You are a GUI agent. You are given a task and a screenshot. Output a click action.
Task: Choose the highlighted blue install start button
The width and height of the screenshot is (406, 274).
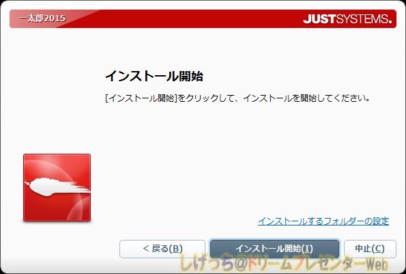click(x=274, y=249)
